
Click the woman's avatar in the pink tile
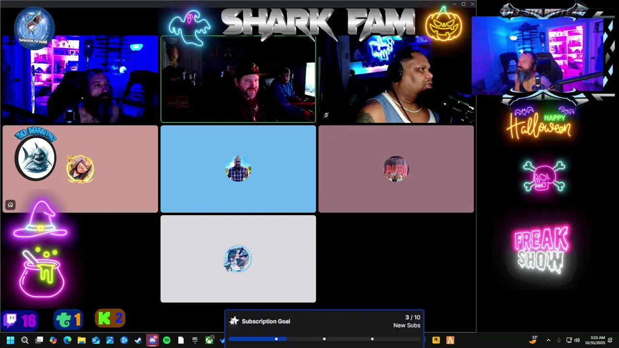[x=80, y=169]
